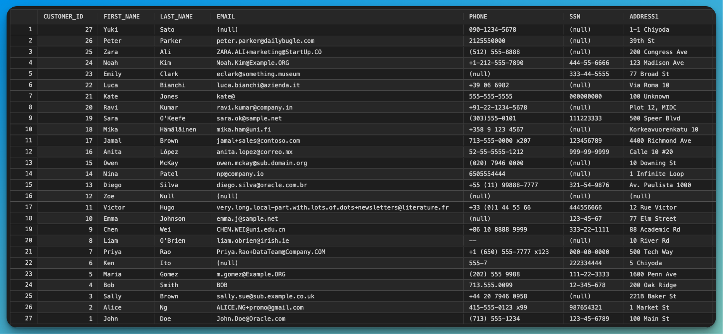Select the FIRST_NAME column header
The width and height of the screenshot is (723, 334).
tap(122, 17)
